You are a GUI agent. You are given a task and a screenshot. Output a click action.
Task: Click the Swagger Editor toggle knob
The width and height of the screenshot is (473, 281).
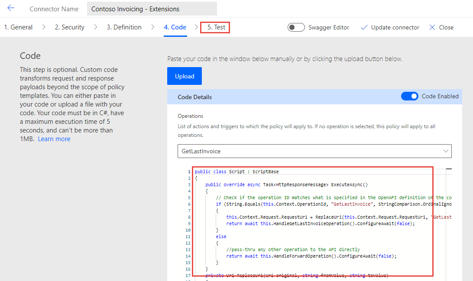[x=292, y=27]
